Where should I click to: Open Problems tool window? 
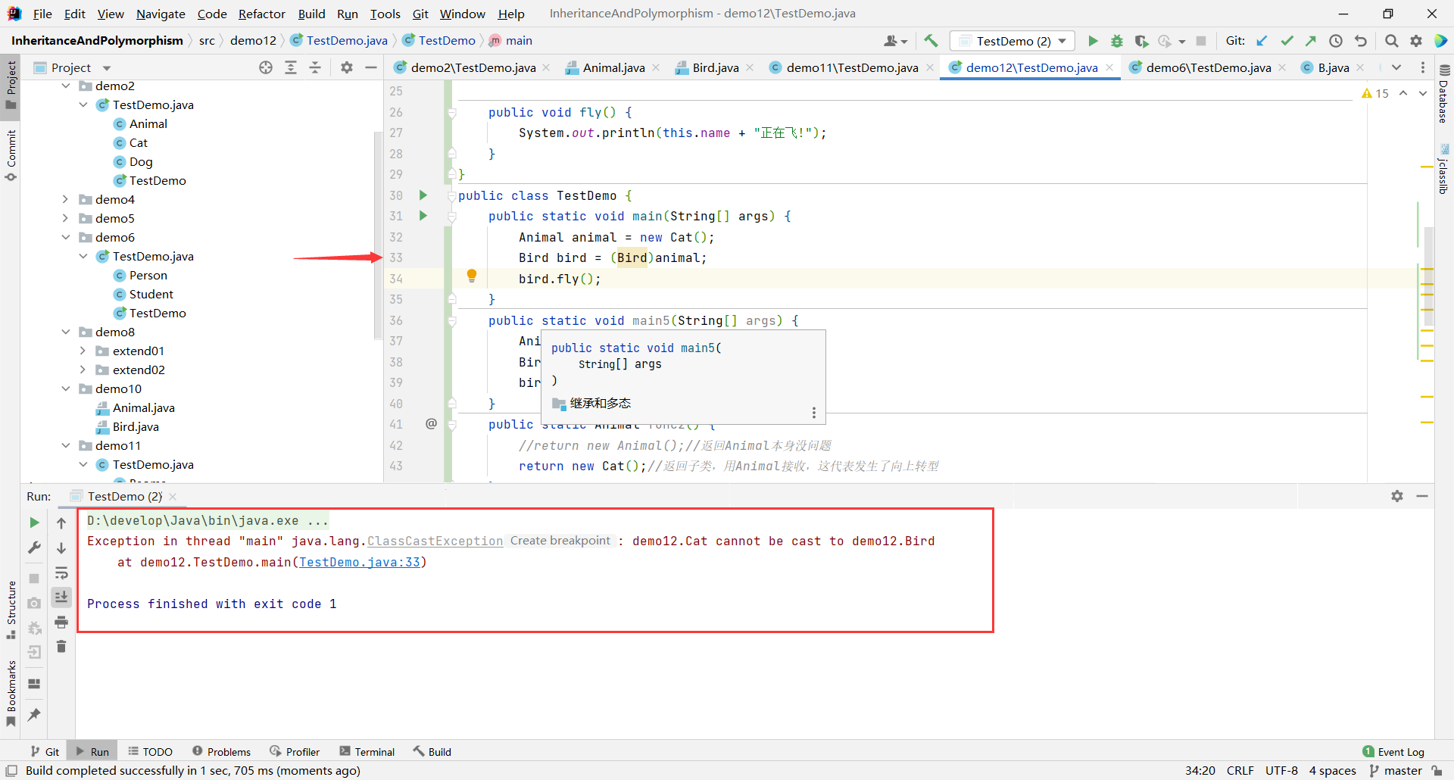221,751
